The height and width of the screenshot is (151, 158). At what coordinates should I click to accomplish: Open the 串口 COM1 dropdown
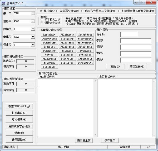click(x=33, y=13)
